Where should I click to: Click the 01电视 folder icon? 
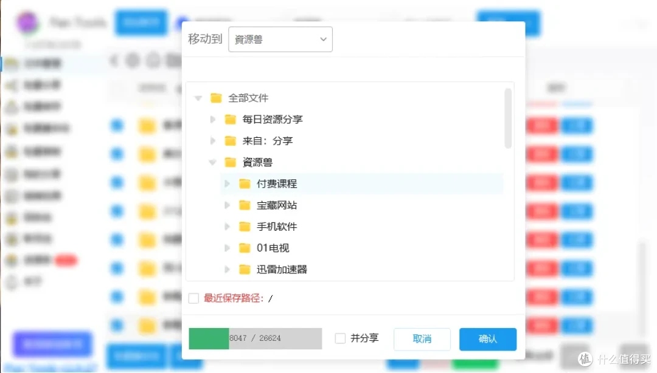(x=245, y=248)
